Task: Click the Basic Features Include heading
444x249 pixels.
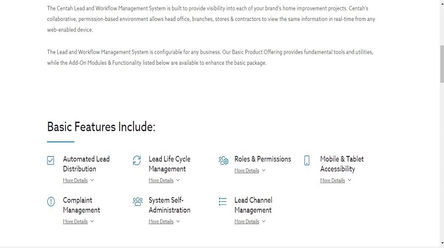Action: 101,127
